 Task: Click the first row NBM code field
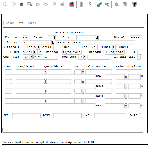click(x=115, y=77)
